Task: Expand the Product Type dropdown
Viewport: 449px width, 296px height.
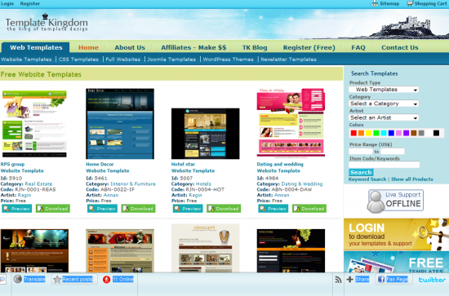Action: [384, 90]
